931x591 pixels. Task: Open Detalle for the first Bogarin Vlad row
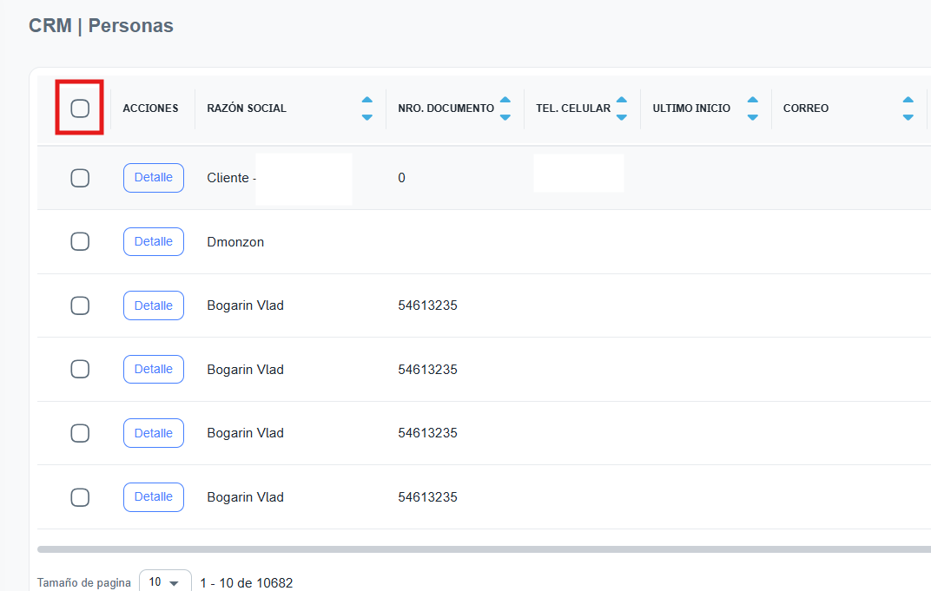point(154,305)
